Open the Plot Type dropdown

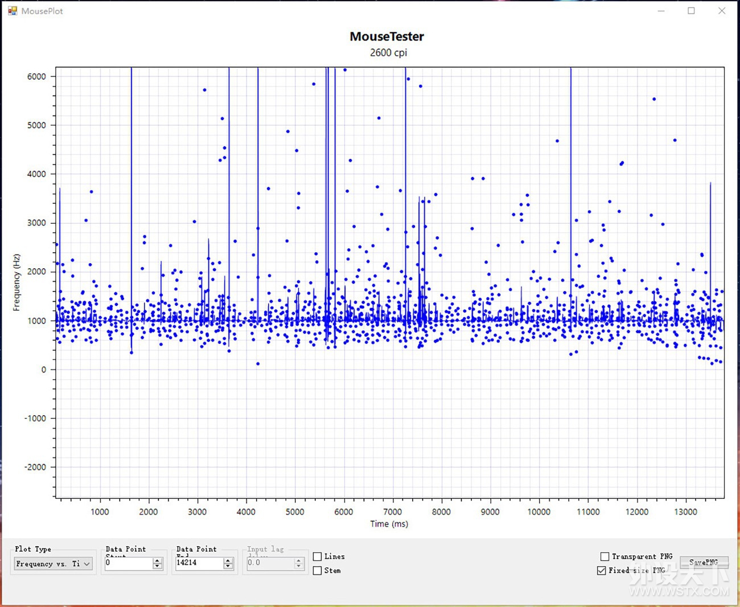53,564
